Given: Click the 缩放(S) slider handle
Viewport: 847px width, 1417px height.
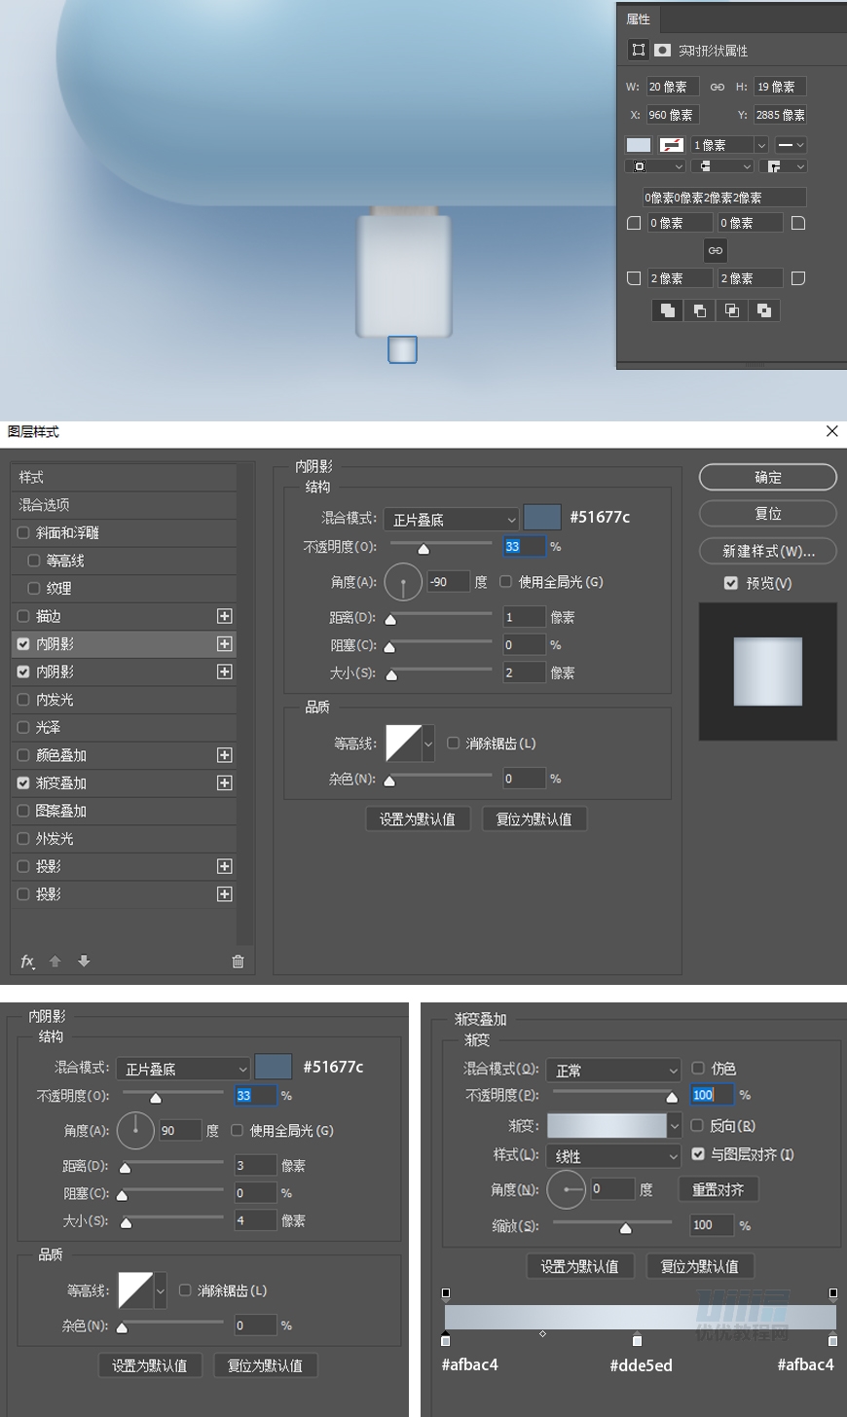Looking at the screenshot, I should pyautogui.click(x=625, y=1228).
